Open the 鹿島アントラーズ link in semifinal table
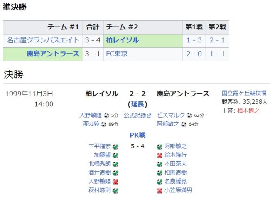Screen dimensions: 270x197 pos(53,54)
